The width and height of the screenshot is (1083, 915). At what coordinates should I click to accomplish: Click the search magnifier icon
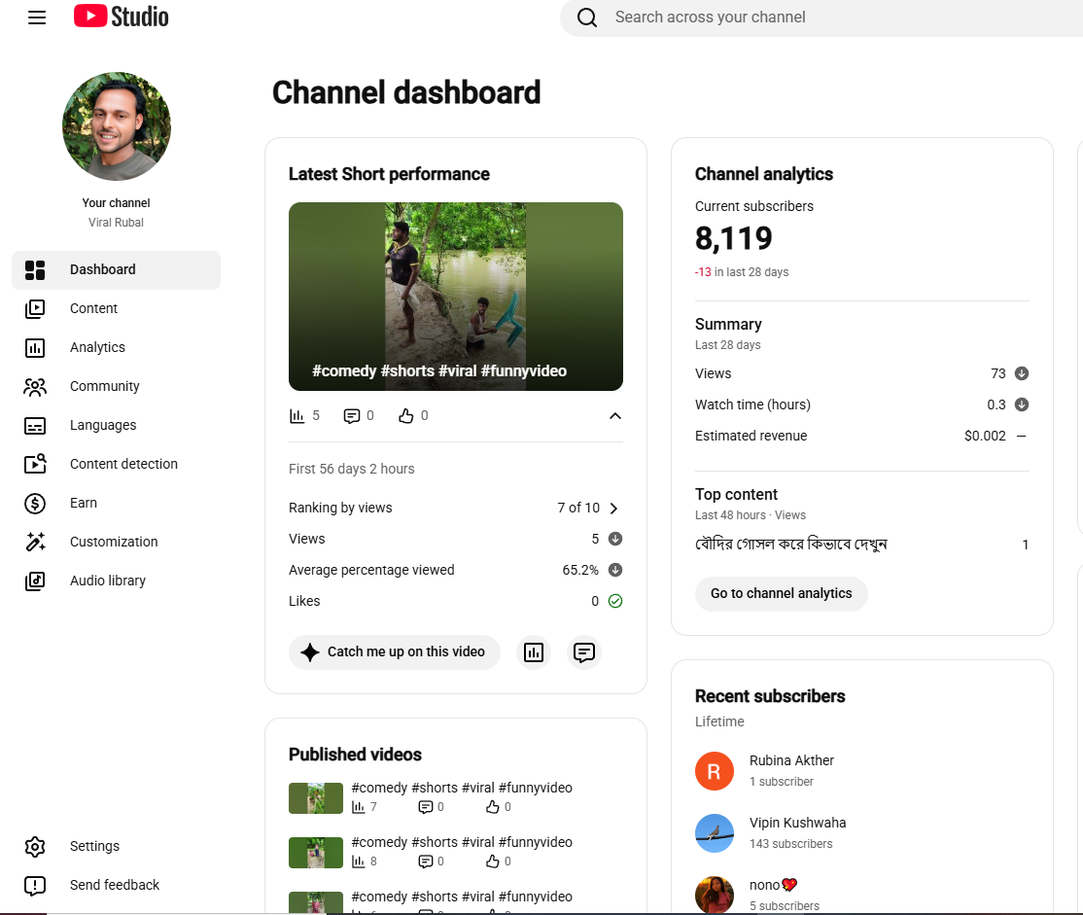[x=587, y=18]
